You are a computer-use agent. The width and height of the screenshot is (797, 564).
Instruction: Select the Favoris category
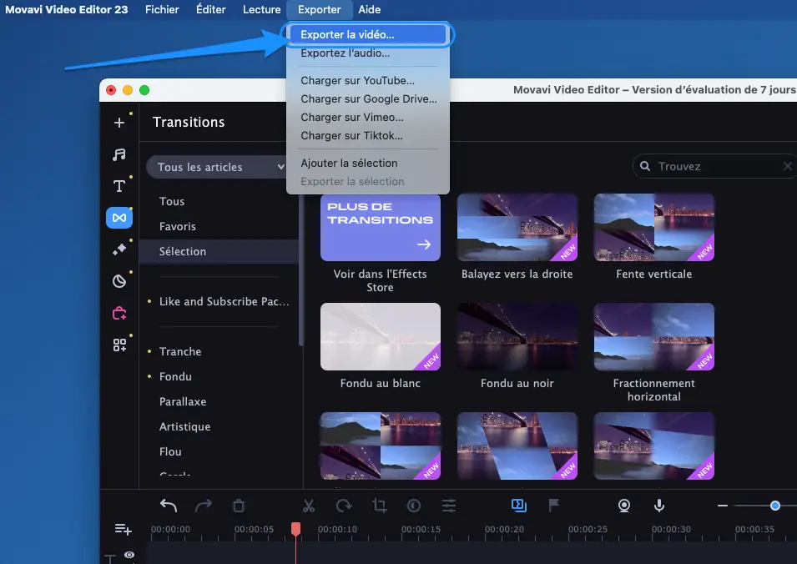pos(219,226)
